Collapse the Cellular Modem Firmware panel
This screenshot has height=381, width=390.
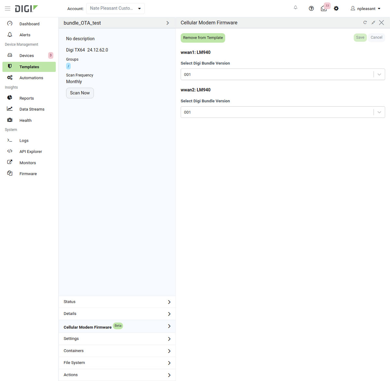coord(373,22)
